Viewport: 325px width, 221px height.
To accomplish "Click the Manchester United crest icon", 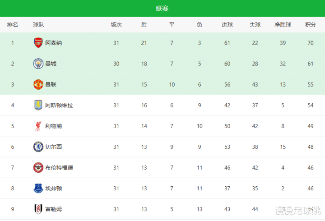I will 38,84.
